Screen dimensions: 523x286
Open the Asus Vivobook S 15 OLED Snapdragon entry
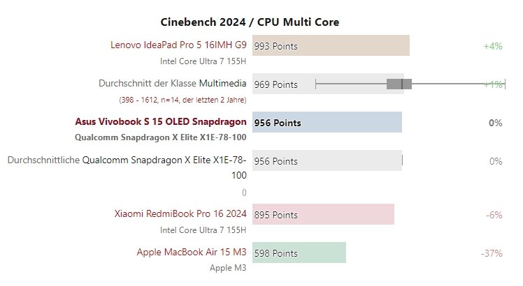tap(160, 122)
